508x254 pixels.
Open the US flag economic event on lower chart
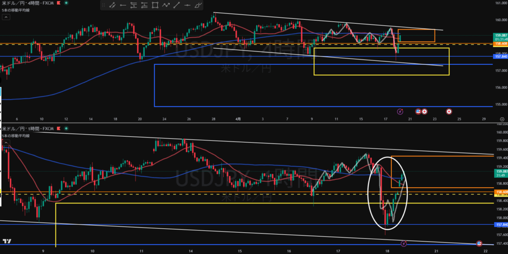pyautogui.click(x=480, y=243)
